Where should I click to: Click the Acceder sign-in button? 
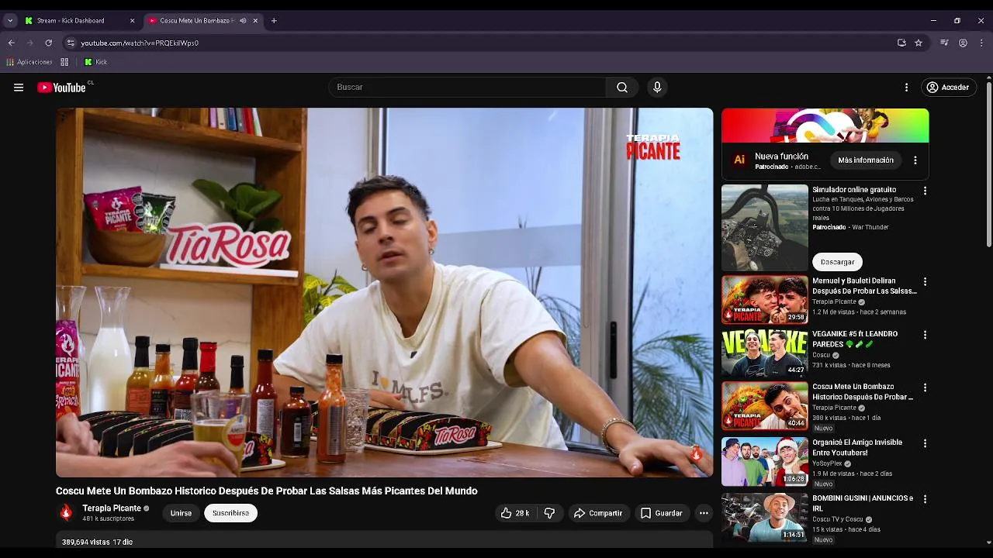(x=948, y=88)
